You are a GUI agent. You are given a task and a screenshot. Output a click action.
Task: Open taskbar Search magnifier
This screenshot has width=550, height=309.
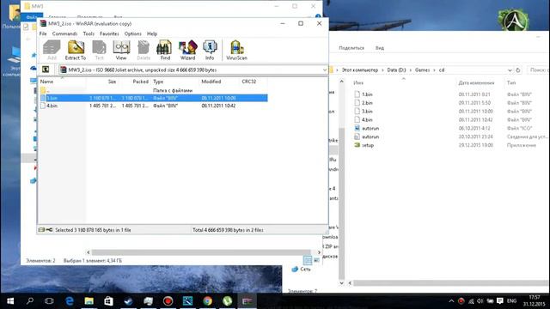click(x=30, y=301)
